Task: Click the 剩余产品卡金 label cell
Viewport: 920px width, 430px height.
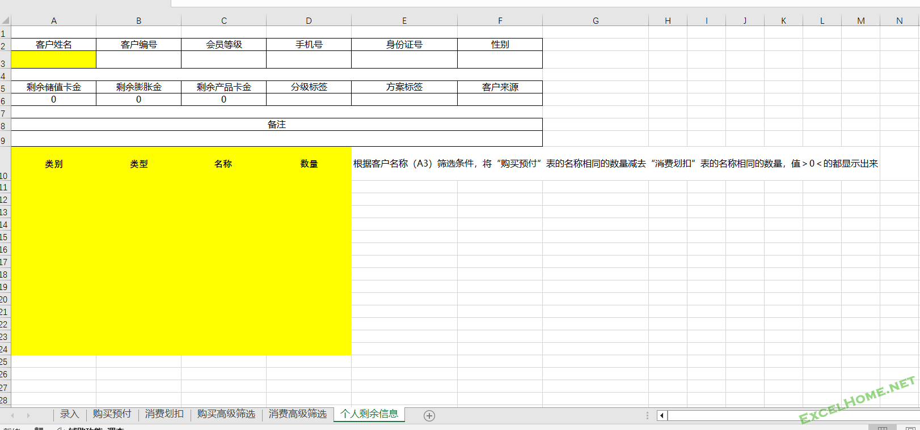Action: pos(224,87)
